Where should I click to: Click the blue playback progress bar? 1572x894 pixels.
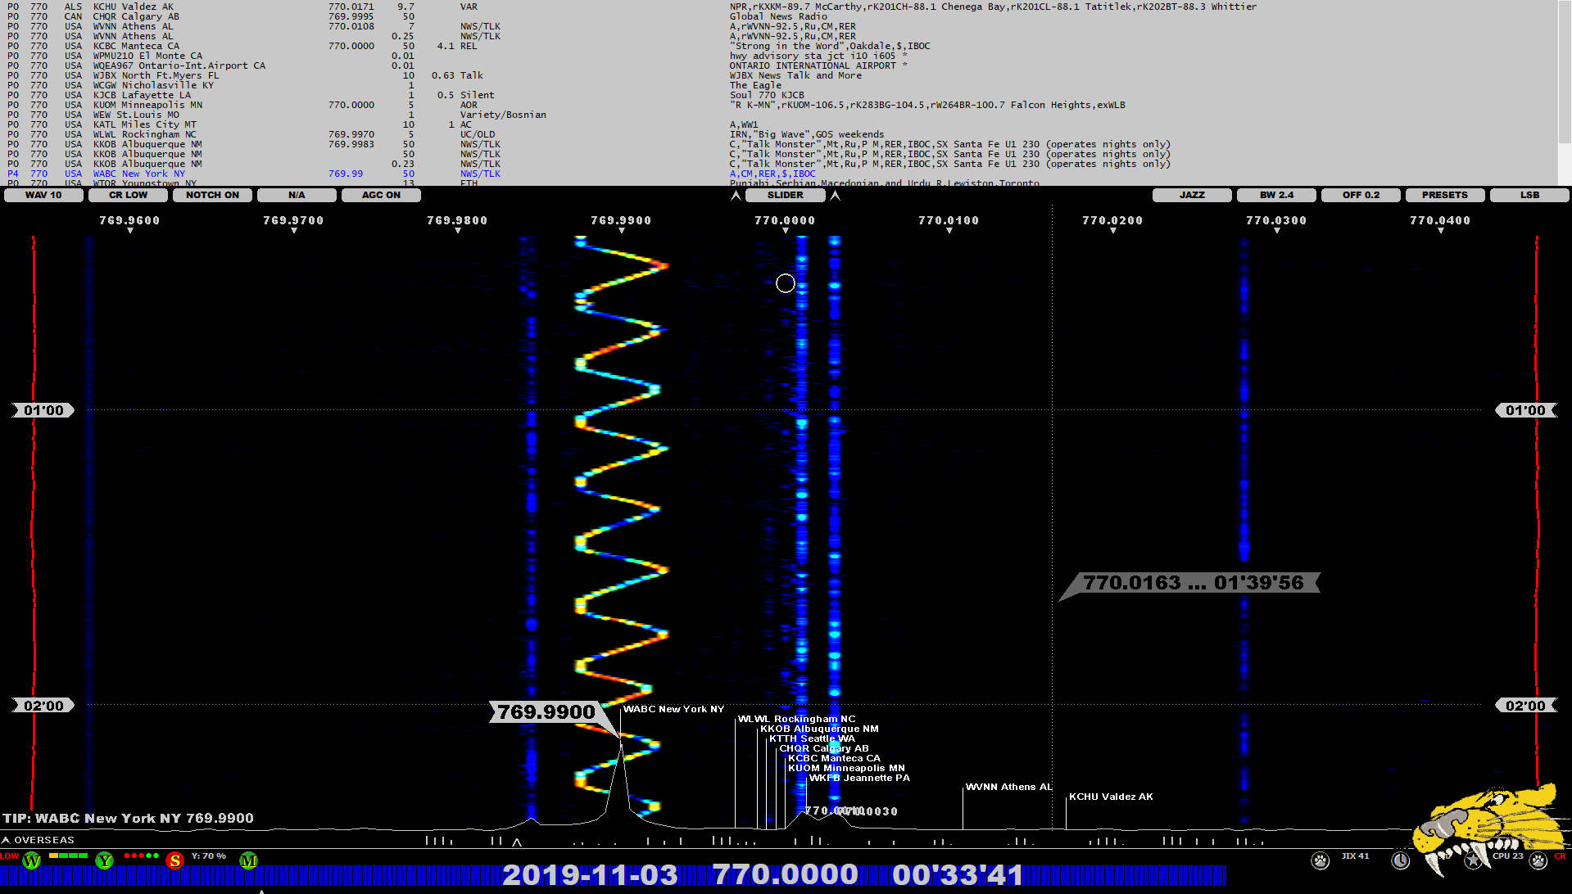click(x=613, y=875)
